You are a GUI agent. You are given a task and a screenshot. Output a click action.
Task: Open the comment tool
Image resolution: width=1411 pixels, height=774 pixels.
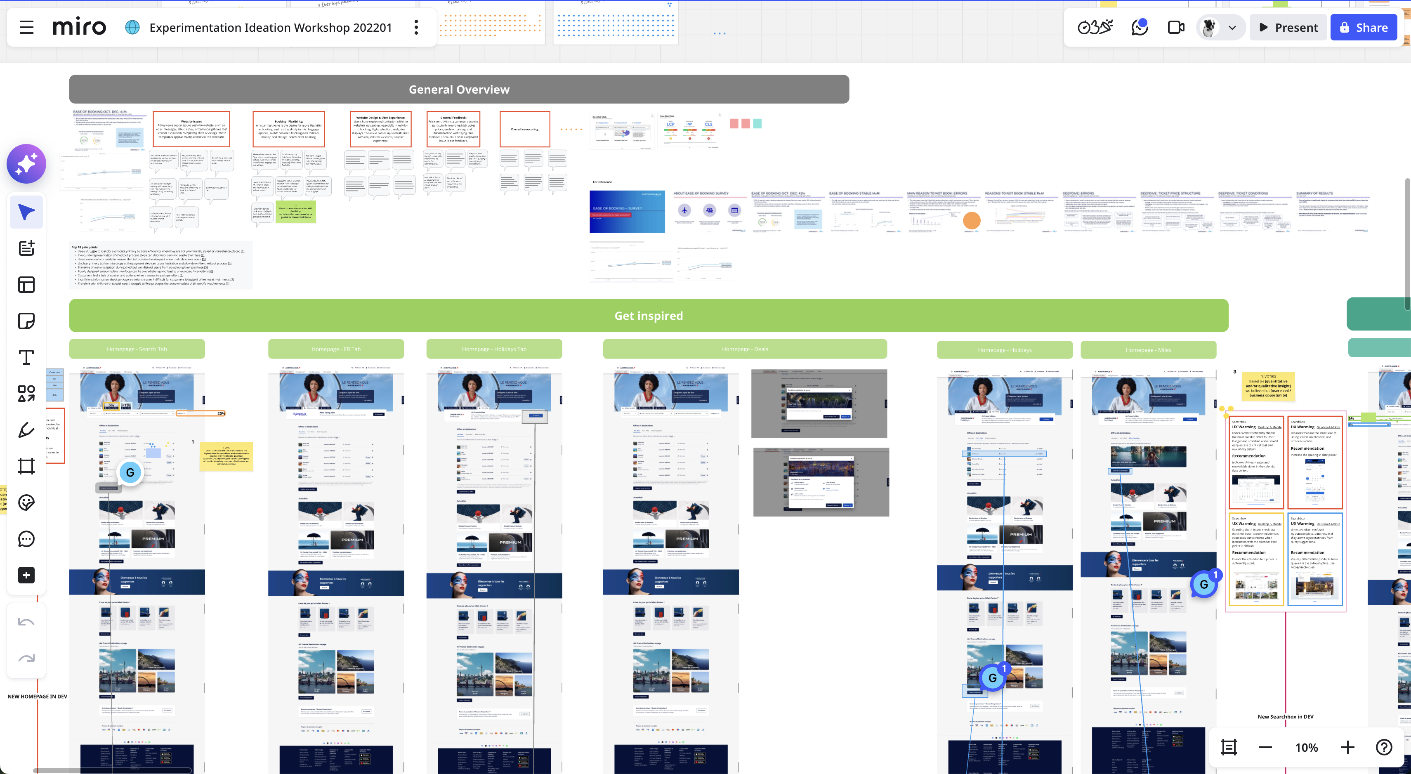pyautogui.click(x=26, y=539)
